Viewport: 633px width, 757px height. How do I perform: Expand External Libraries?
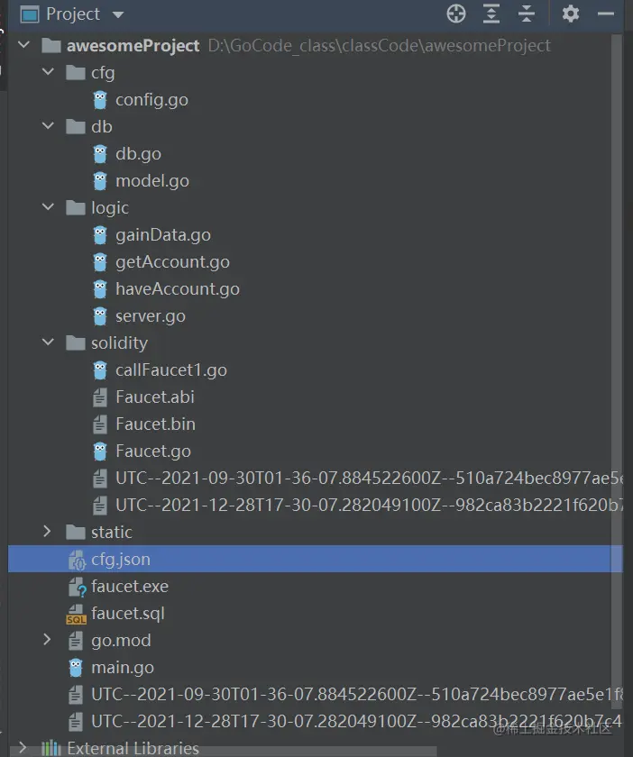click(23, 748)
